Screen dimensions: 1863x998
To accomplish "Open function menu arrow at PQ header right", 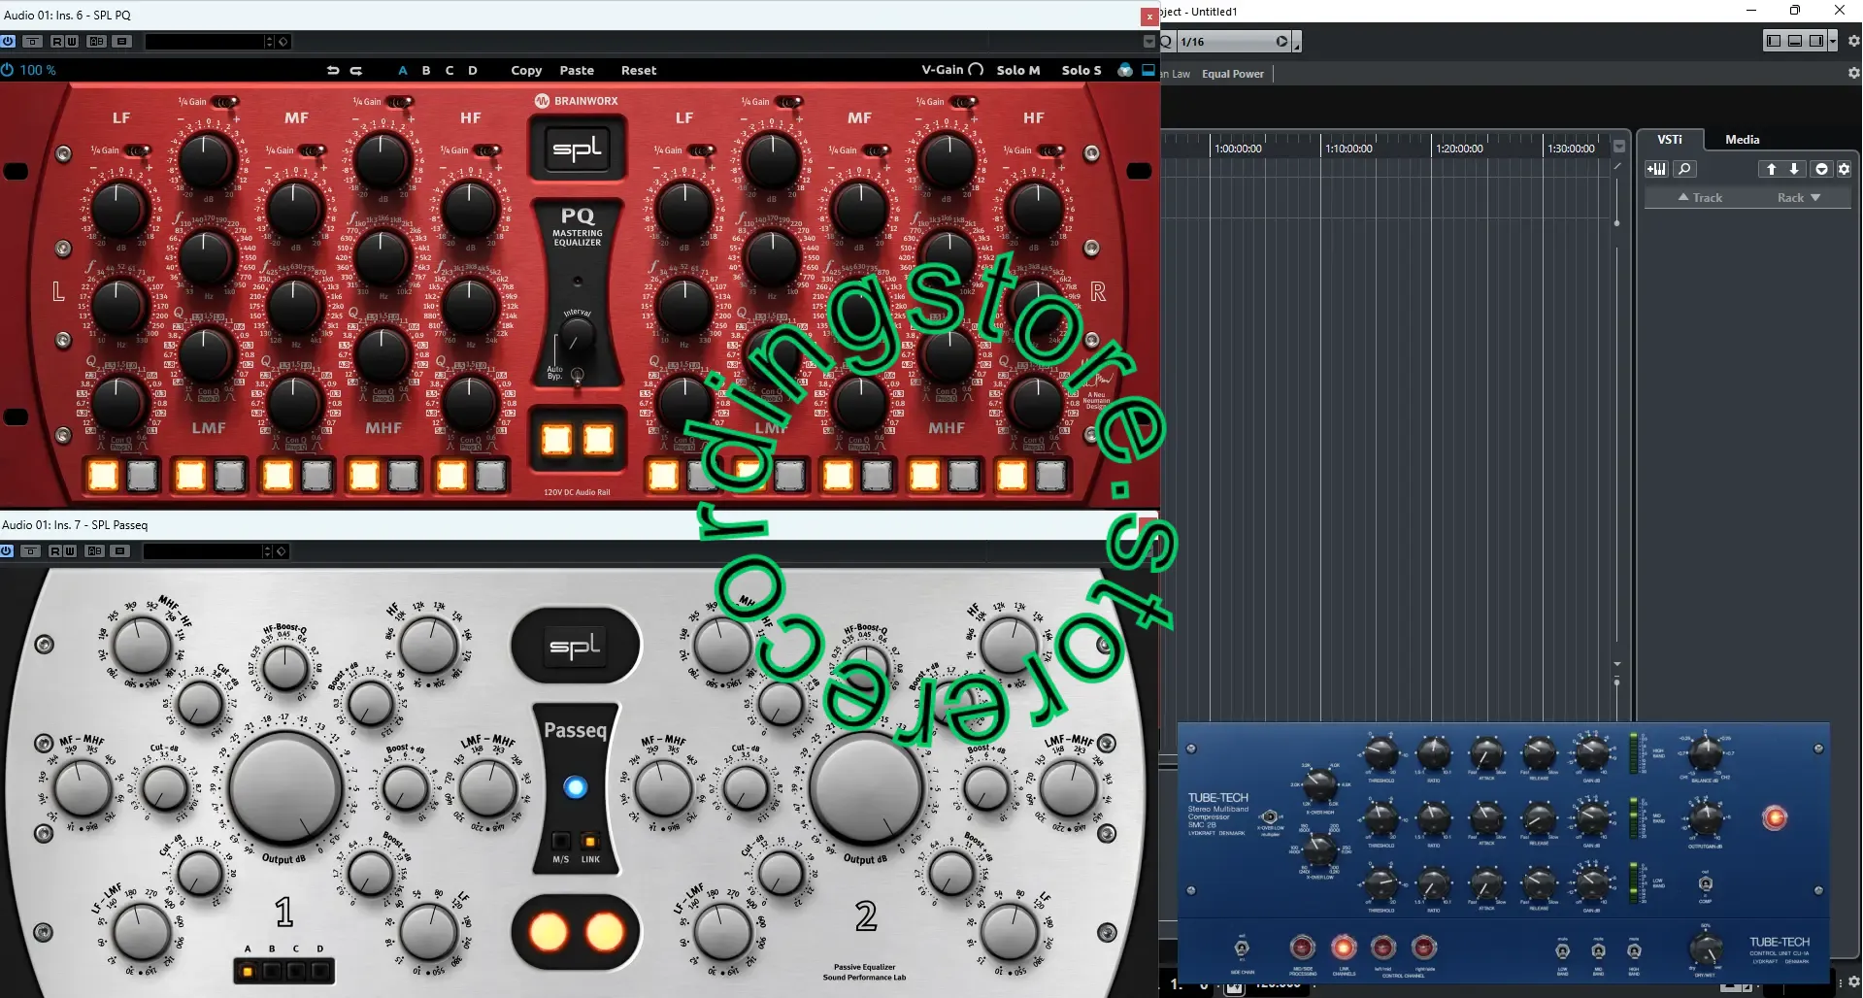I will (x=1149, y=42).
